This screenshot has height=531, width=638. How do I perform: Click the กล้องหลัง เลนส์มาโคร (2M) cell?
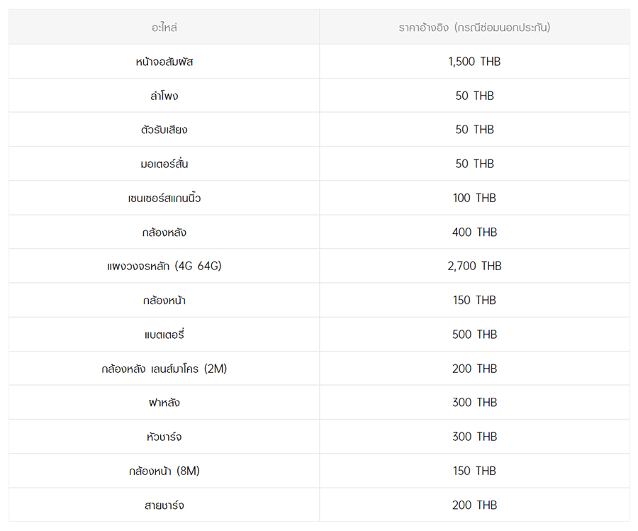[164, 369]
